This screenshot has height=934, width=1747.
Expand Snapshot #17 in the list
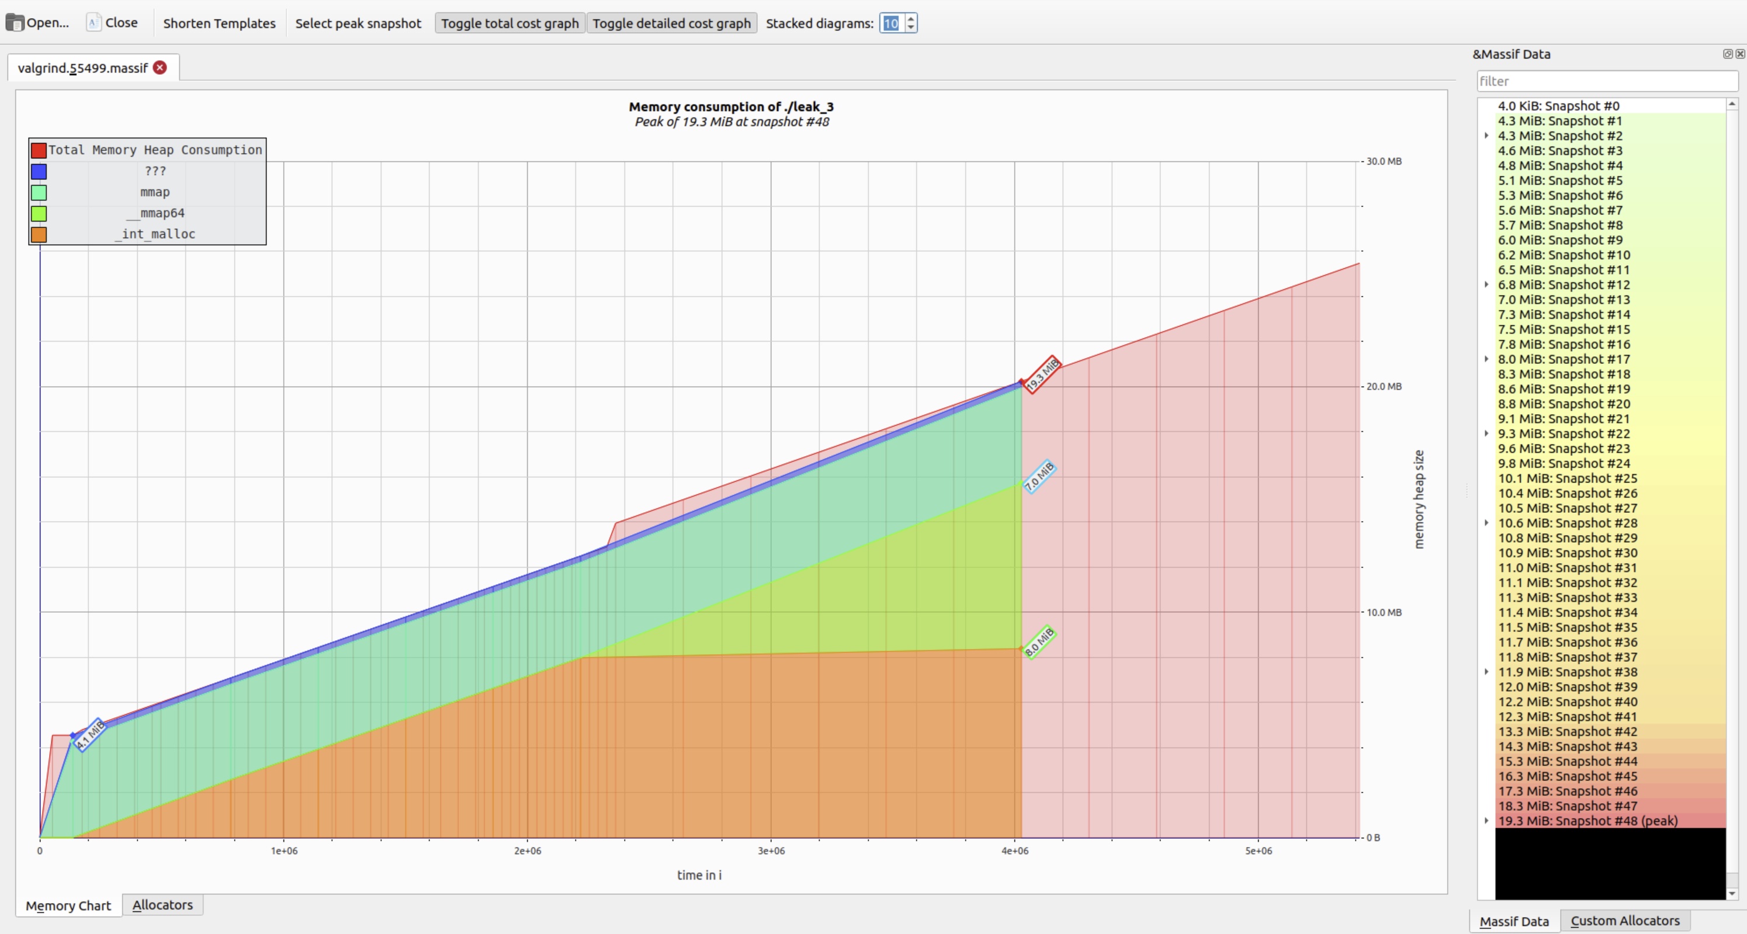pos(1486,359)
